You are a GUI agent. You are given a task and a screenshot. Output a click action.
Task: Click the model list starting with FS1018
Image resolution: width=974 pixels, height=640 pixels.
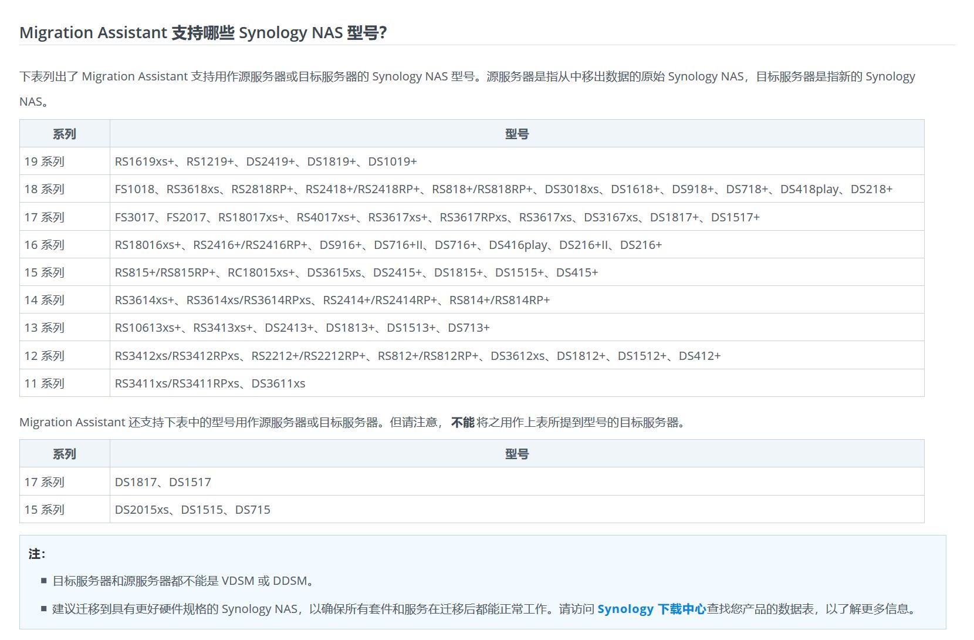pyautogui.click(x=517, y=189)
